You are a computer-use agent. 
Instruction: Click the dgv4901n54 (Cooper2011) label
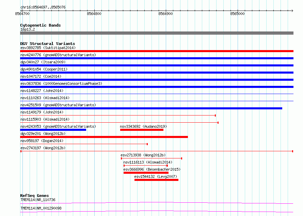coord(44,69)
